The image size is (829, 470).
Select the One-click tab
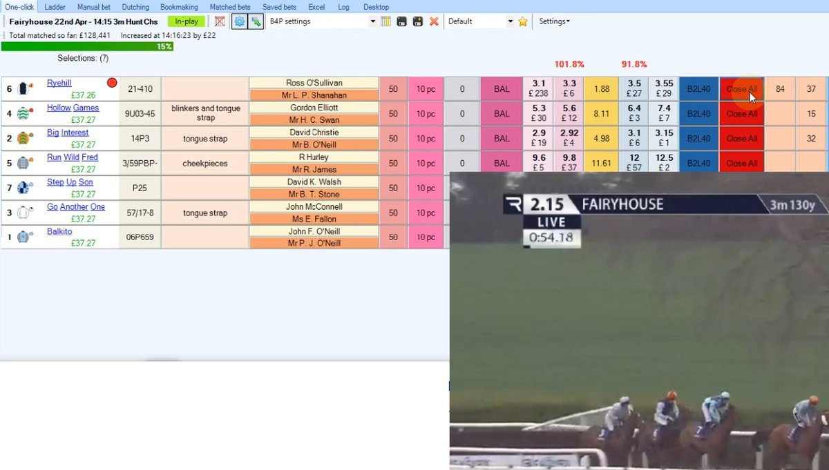(19, 6)
